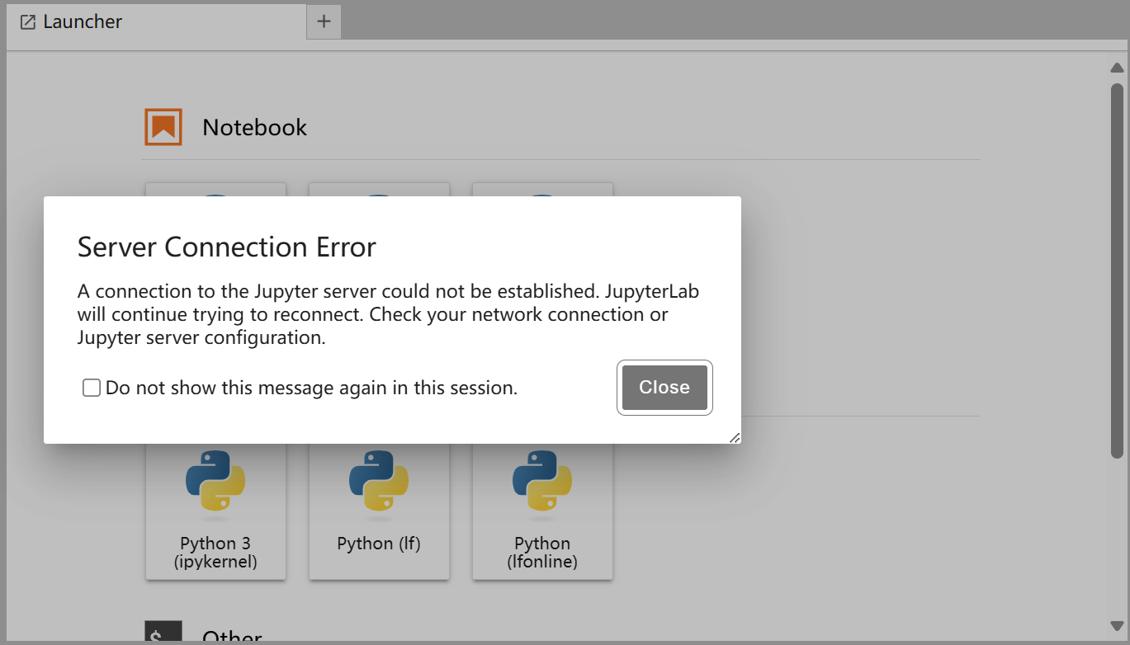Click the Python logo on the Python (lf) card
The width and height of the screenshot is (1130, 645).
coord(379,482)
